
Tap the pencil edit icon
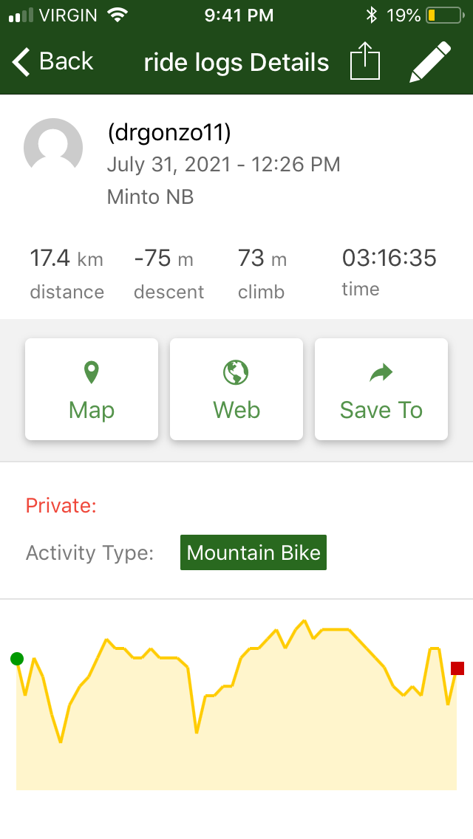pos(429,62)
